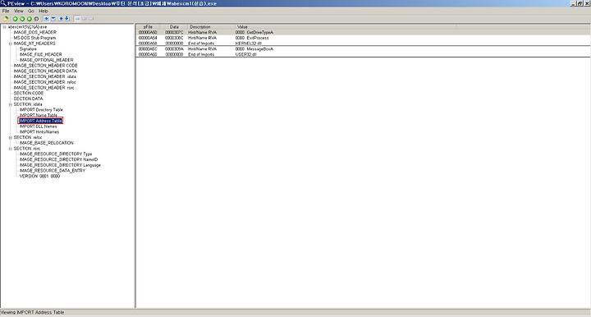Select IMAGE_SECTION_HEADER .reloc
Viewport: 591px width, 317px height.
tap(45, 82)
